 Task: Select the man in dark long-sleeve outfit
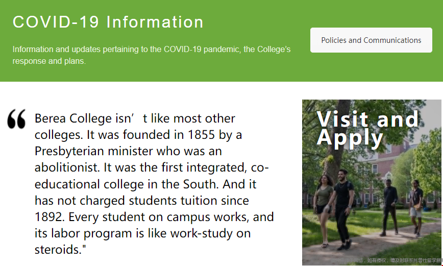click(x=389, y=207)
